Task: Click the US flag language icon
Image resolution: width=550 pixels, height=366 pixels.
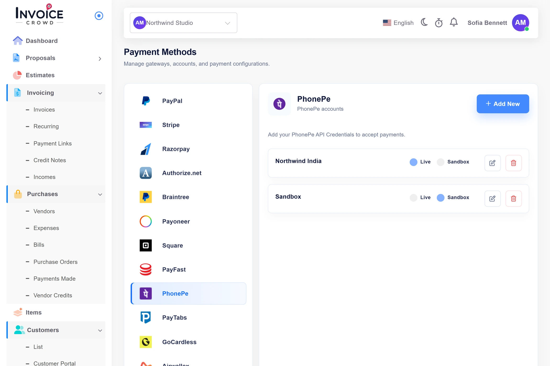Action: tap(387, 23)
